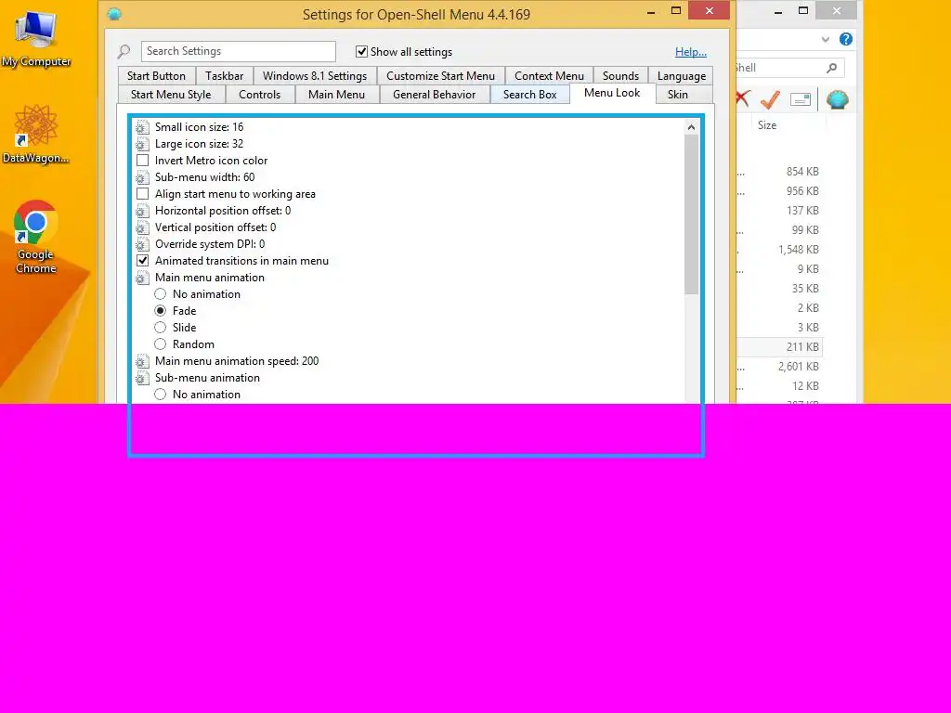This screenshot has height=713, width=951.
Task: Enable Invert Metro icon color
Action: tap(142, 161)
